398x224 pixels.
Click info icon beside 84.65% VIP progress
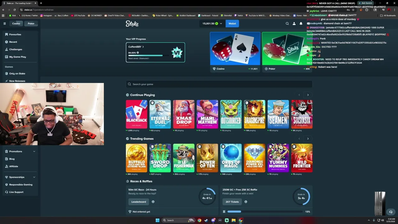pos(138,53)
